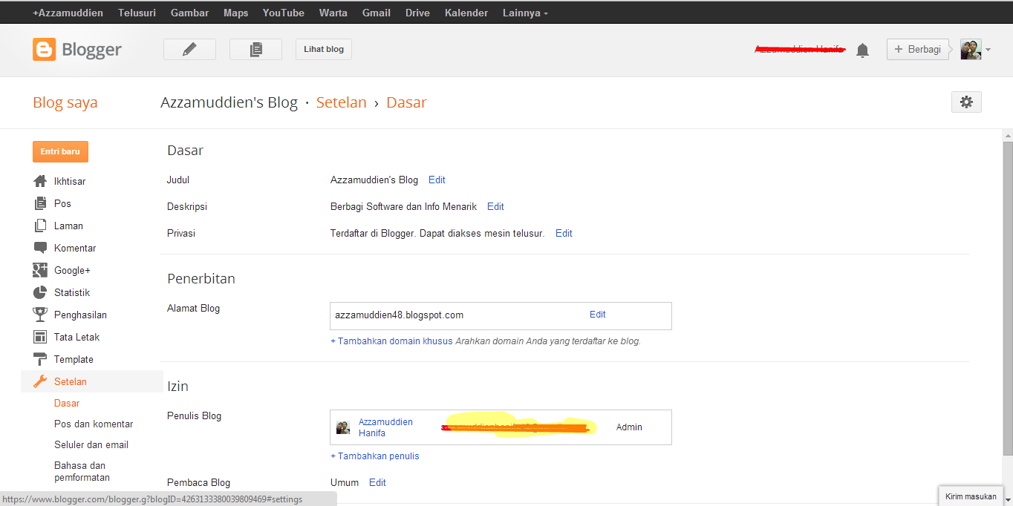This screenshot has height=506, width=1013.
Task: Click Komentar speech bubble icon
Action: pos(40,248)
